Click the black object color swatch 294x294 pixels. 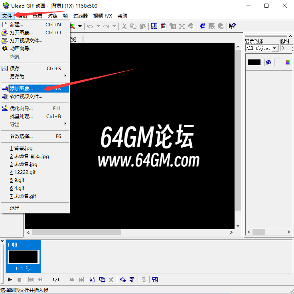pyautogui.click(x=254, y=62)
